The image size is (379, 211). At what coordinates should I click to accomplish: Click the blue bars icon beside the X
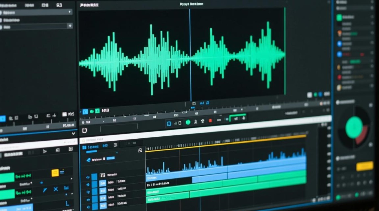click(66, 188)
